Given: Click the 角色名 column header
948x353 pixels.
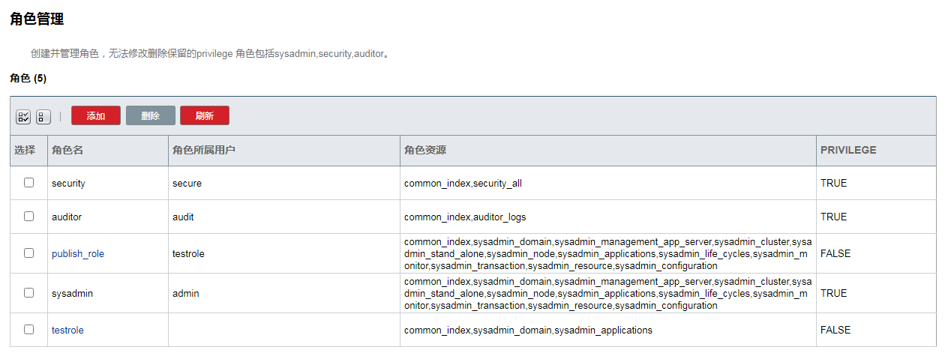Looking at the screenshot, I should point(67,151).
